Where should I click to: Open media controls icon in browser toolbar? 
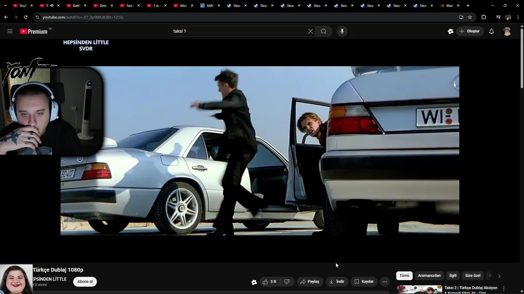(x=498, y=17)
